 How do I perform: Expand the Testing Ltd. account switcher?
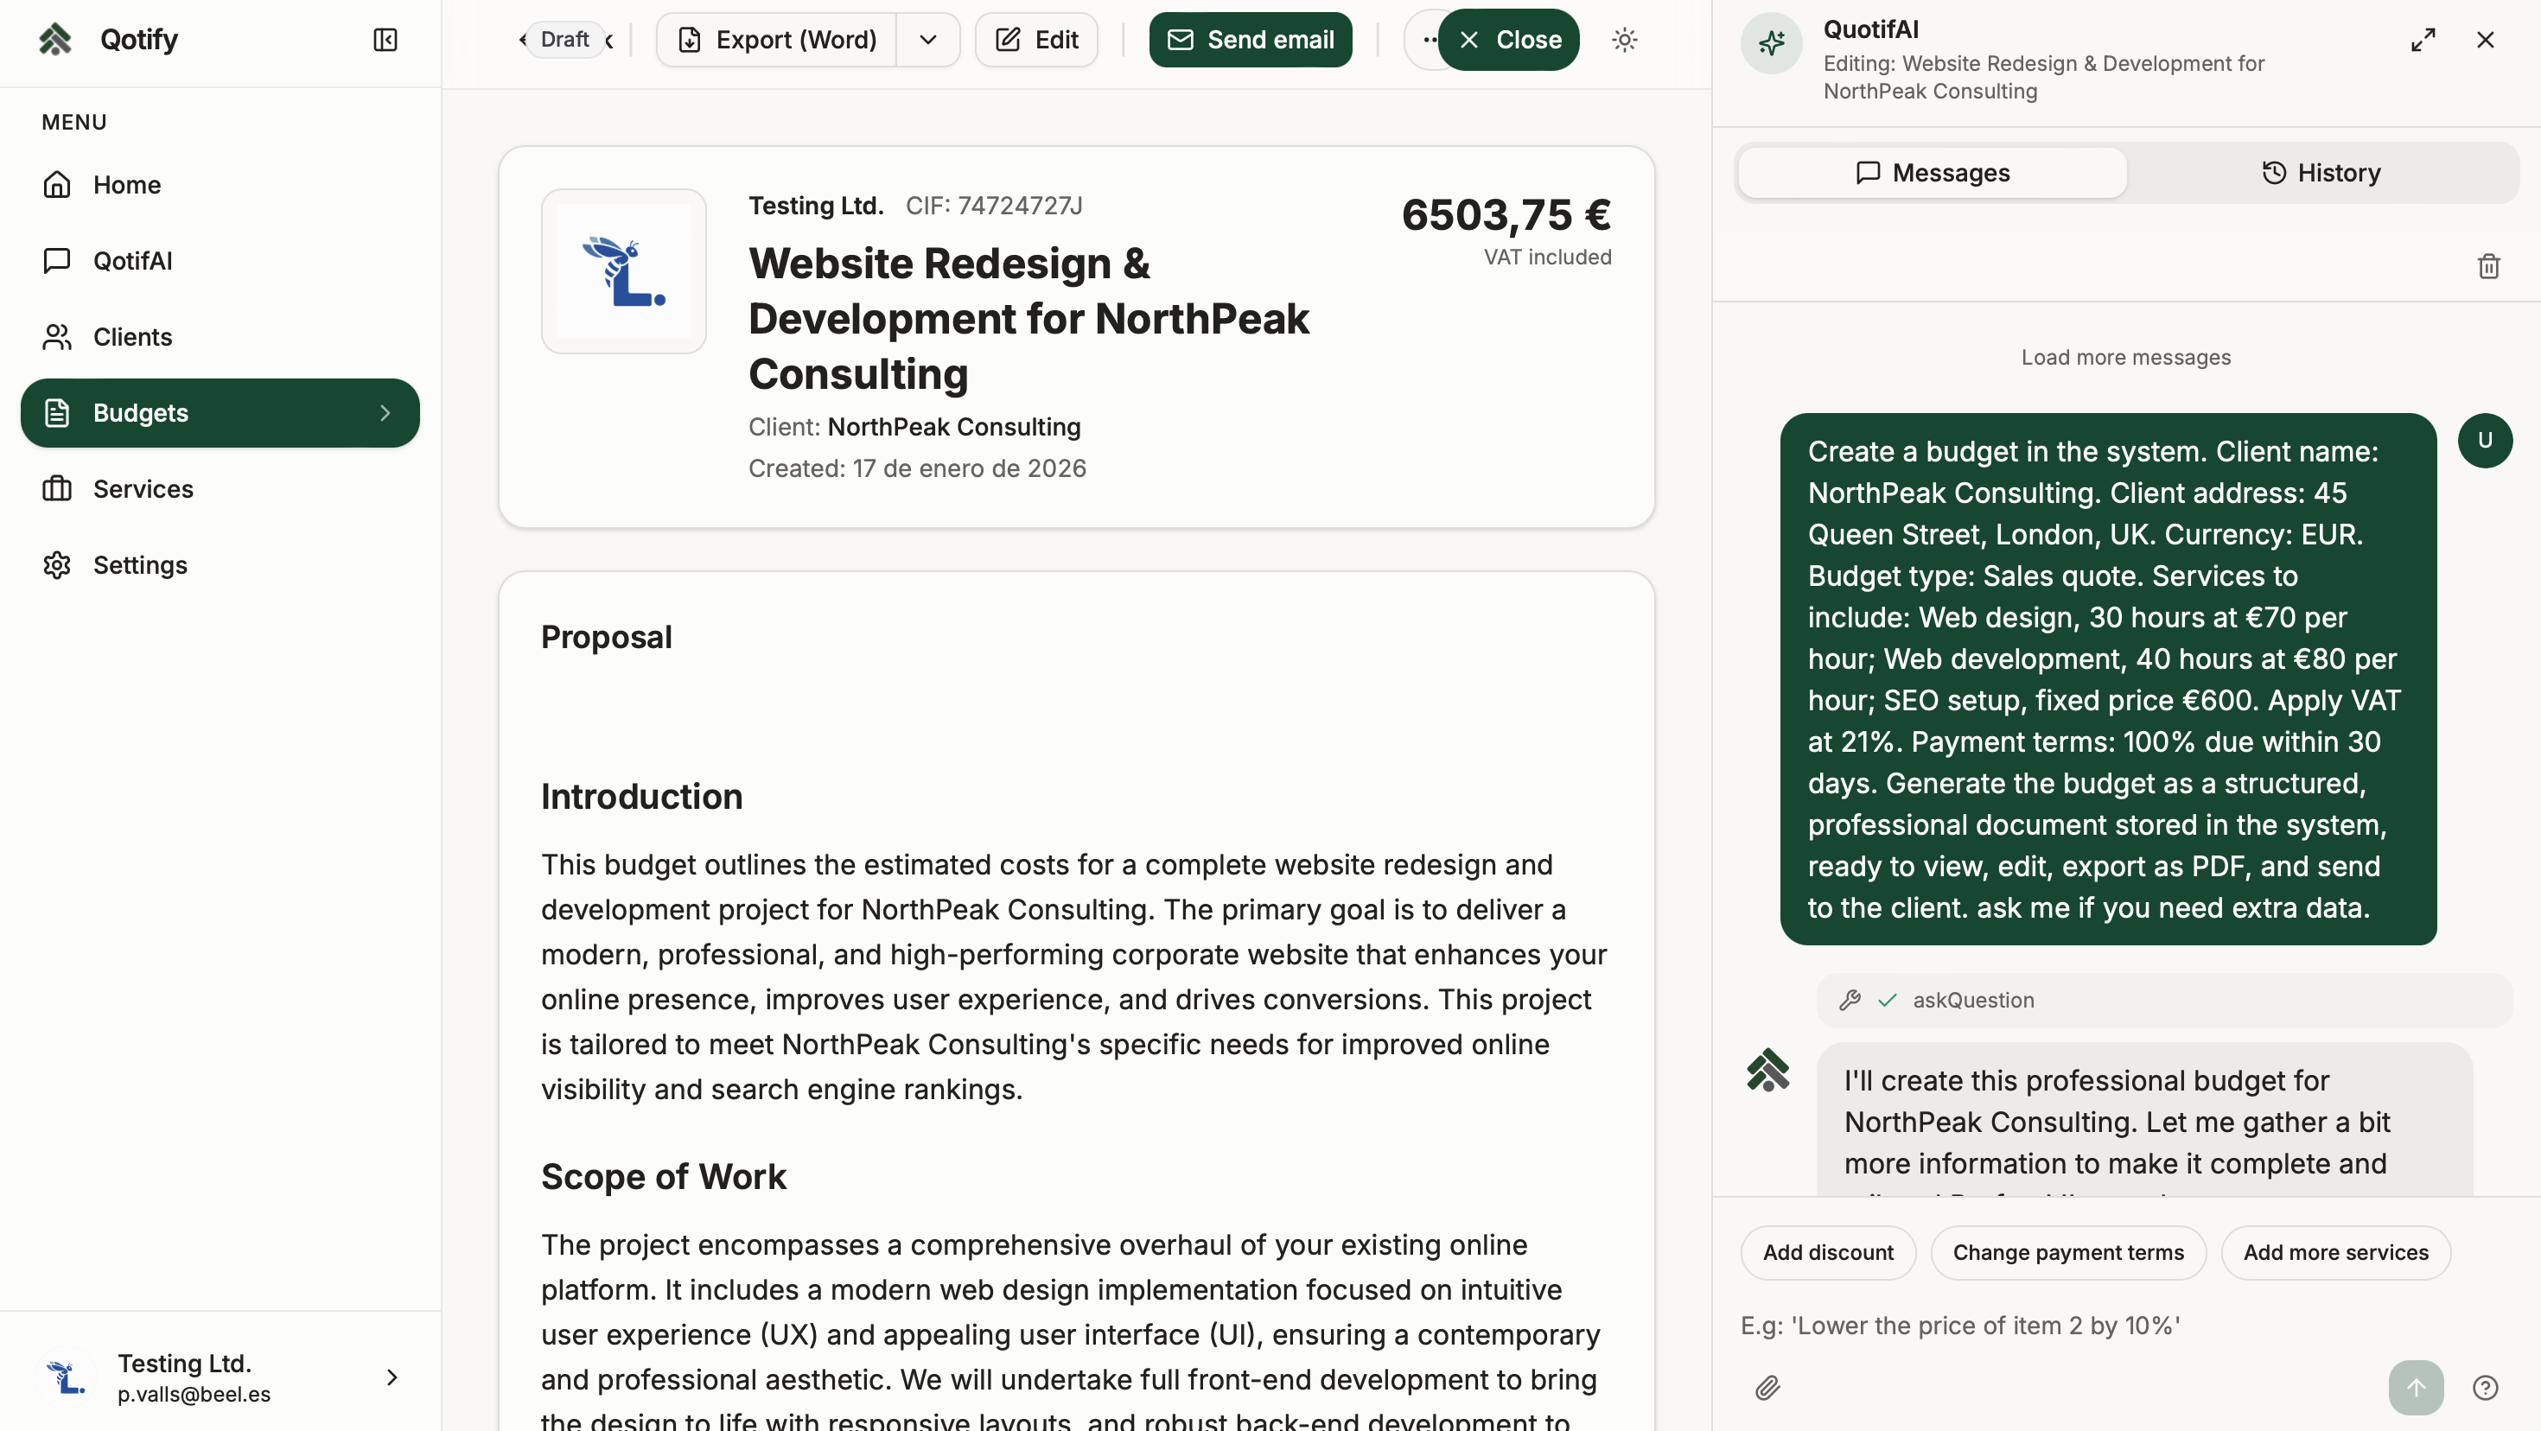point(392,1377)
